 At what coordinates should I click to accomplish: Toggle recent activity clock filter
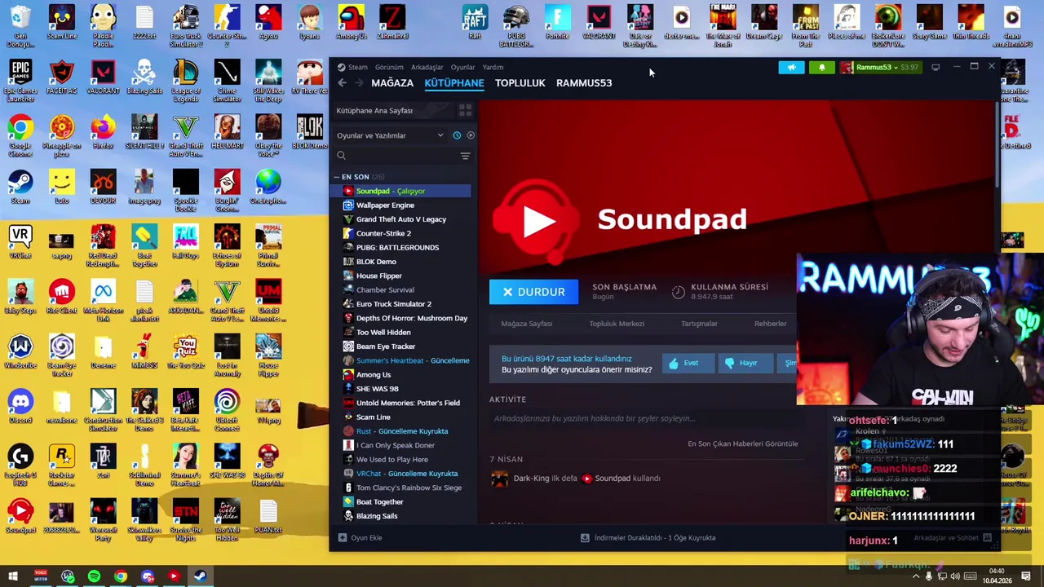457,135
